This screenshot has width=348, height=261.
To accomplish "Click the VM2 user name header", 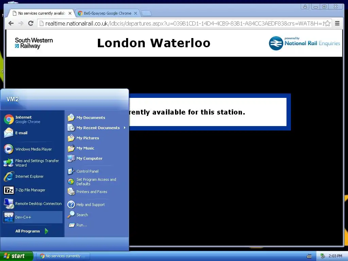I will (13, 99).
